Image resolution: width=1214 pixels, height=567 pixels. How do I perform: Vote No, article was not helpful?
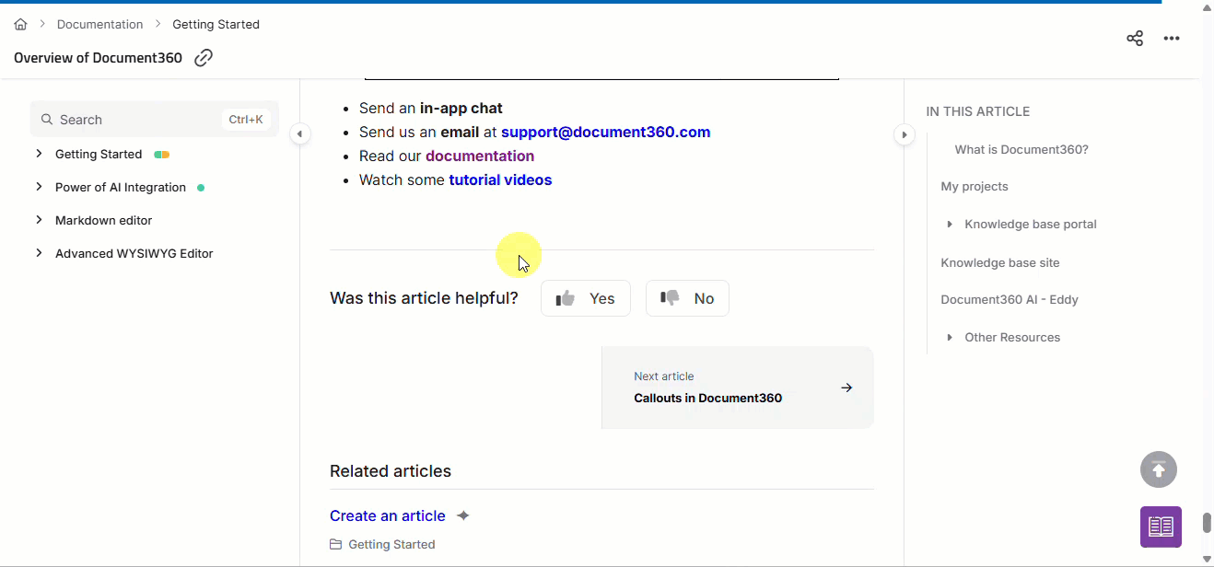[x=687, y=298]
